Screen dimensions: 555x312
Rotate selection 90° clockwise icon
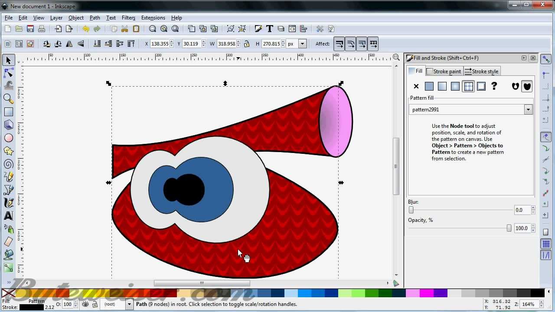click(x=58, y=44)
